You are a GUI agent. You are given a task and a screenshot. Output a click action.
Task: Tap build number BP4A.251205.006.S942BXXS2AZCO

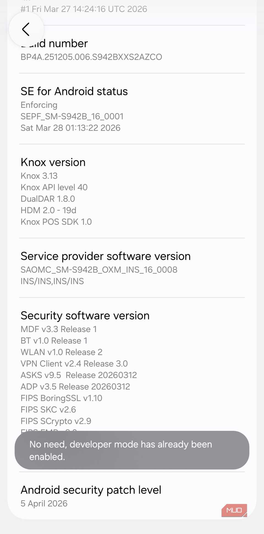pyautogui.click(x=92, y=57)
